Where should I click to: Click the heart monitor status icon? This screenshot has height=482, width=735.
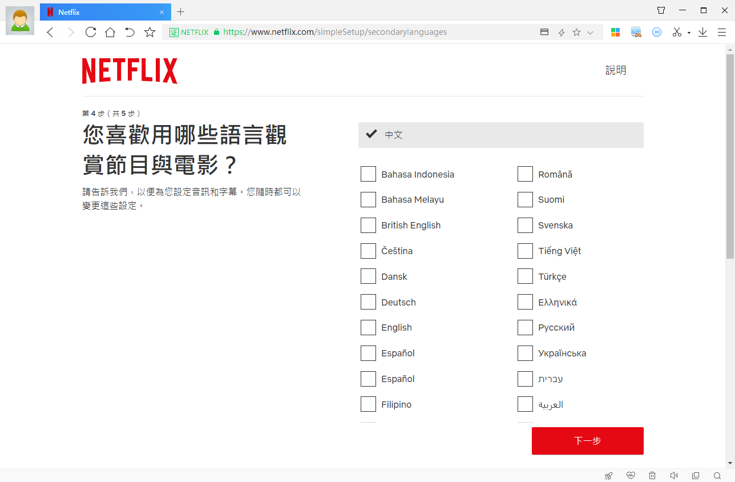pyautogui.click(x=631, y=476)
